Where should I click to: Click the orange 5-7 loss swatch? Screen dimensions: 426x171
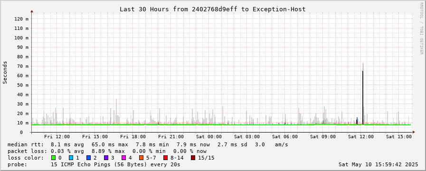pyautogui.click(x=141, y=158)
